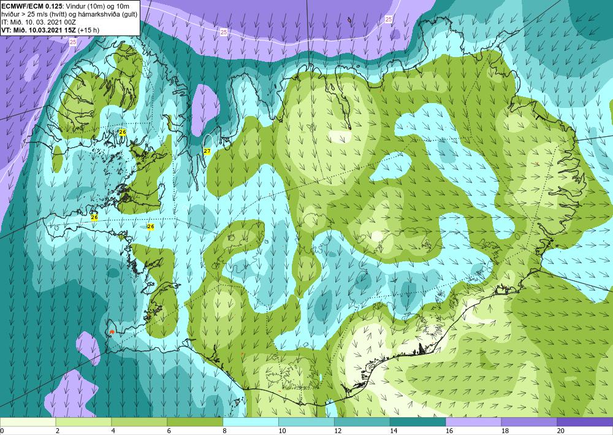Click the legend scale number "10"
The height and width of the screenshot is (435, 613).
click(x=281, y=431)
